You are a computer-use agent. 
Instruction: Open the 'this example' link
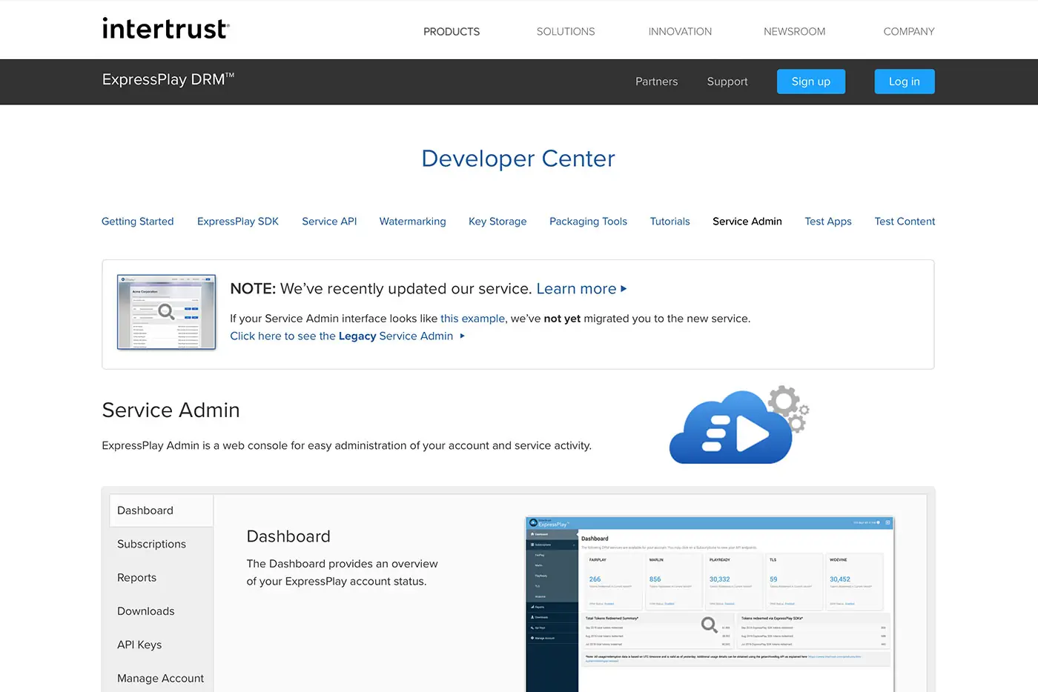point(472,319)
